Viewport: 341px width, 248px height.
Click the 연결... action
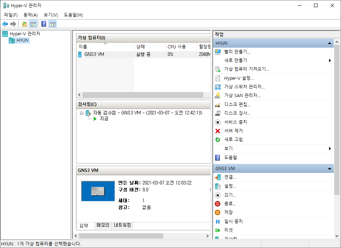coord(230,177)
